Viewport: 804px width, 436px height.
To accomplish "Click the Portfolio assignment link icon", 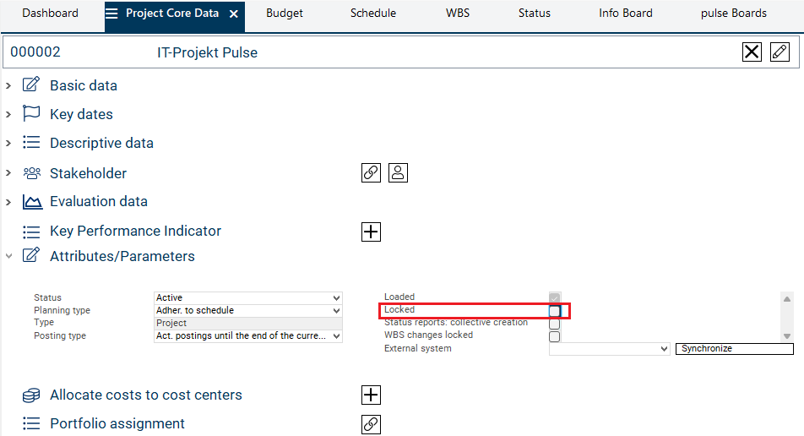I will [371, 424].
